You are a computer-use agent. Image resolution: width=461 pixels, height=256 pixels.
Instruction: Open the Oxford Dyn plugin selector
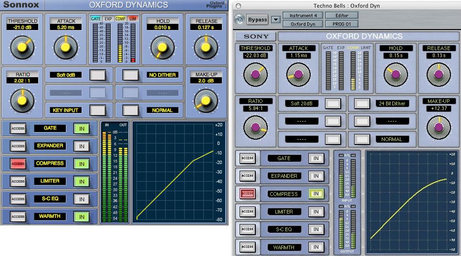[x=303, y=24]
